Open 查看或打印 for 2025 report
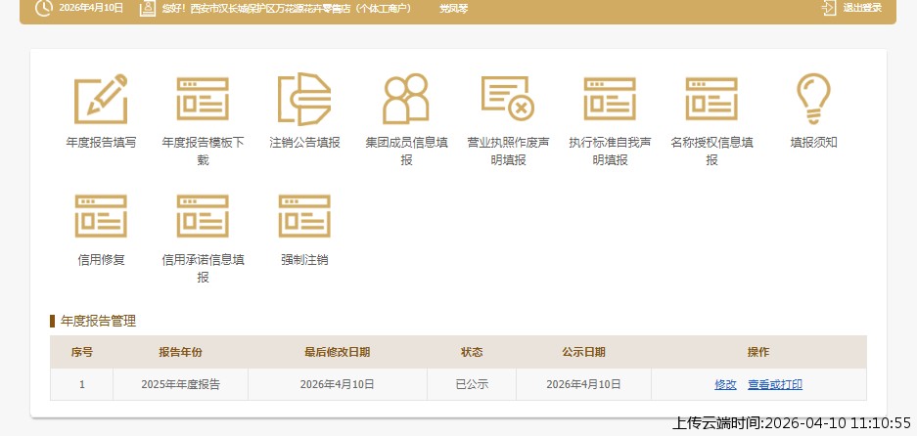 775,384
